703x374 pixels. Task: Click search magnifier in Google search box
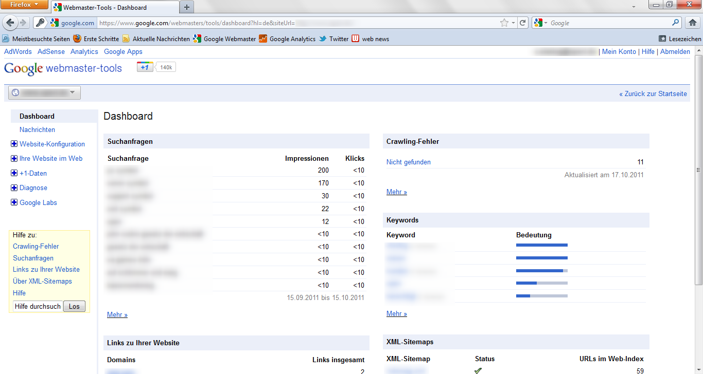pyautogui.click(x=676, y=23)
